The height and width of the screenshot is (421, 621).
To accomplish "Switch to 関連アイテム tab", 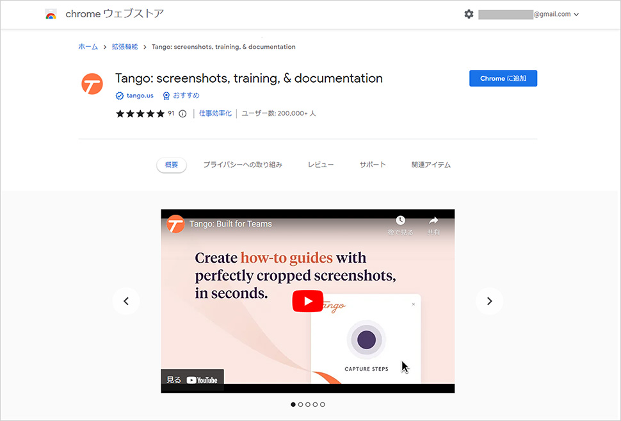I will tap(431, 165).
